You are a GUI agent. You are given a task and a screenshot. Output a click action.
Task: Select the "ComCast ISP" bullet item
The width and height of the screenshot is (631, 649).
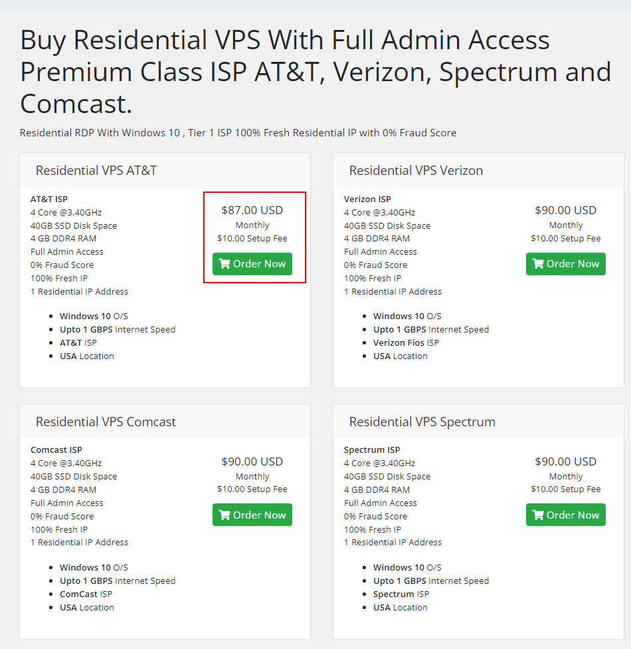(86, 594)
